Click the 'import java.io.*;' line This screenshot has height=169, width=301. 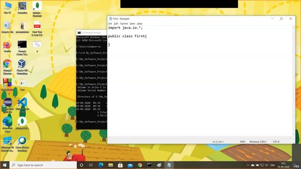point(126,28)
